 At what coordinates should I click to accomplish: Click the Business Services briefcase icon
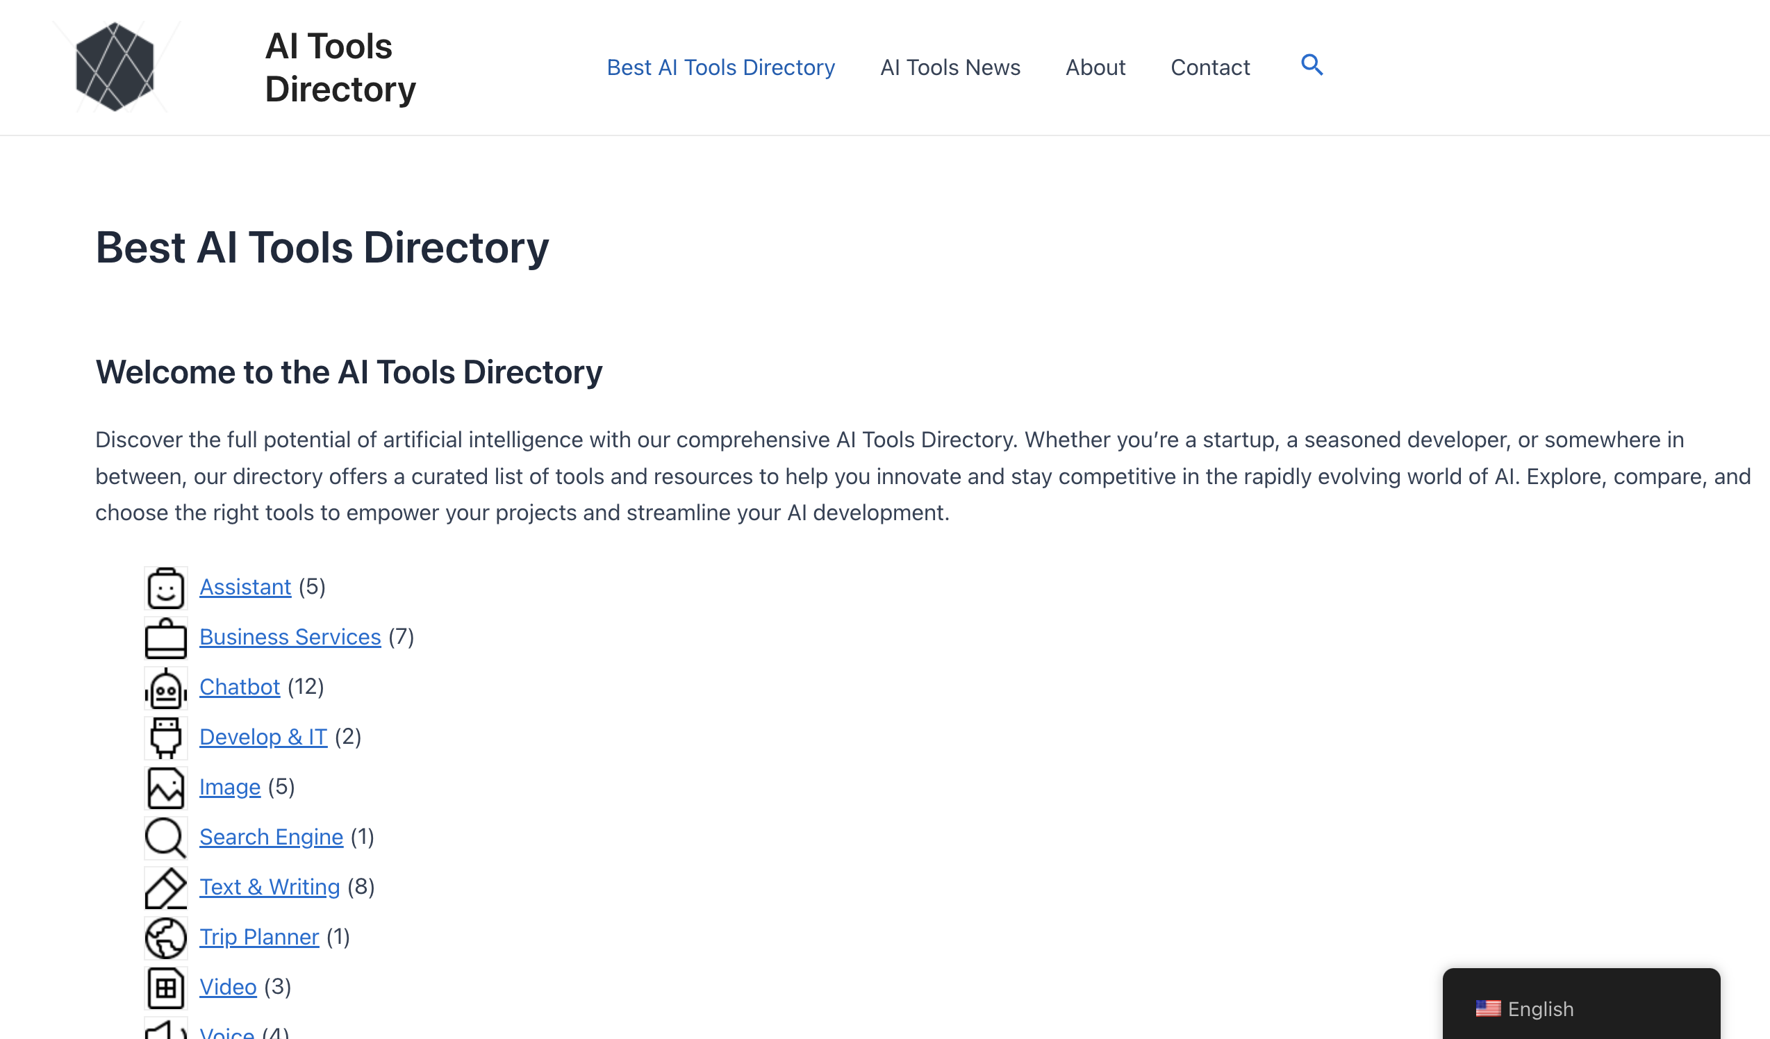click(x=166, y=638)
